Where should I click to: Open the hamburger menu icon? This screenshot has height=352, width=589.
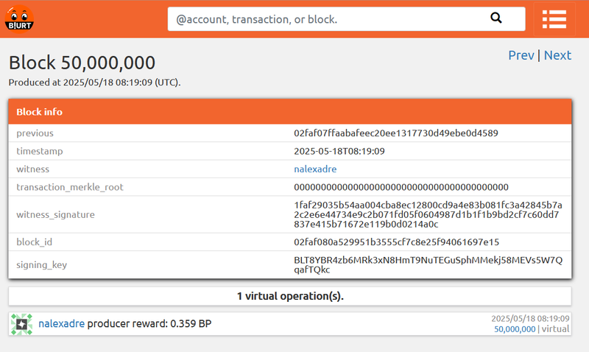(x=554, y=19)
